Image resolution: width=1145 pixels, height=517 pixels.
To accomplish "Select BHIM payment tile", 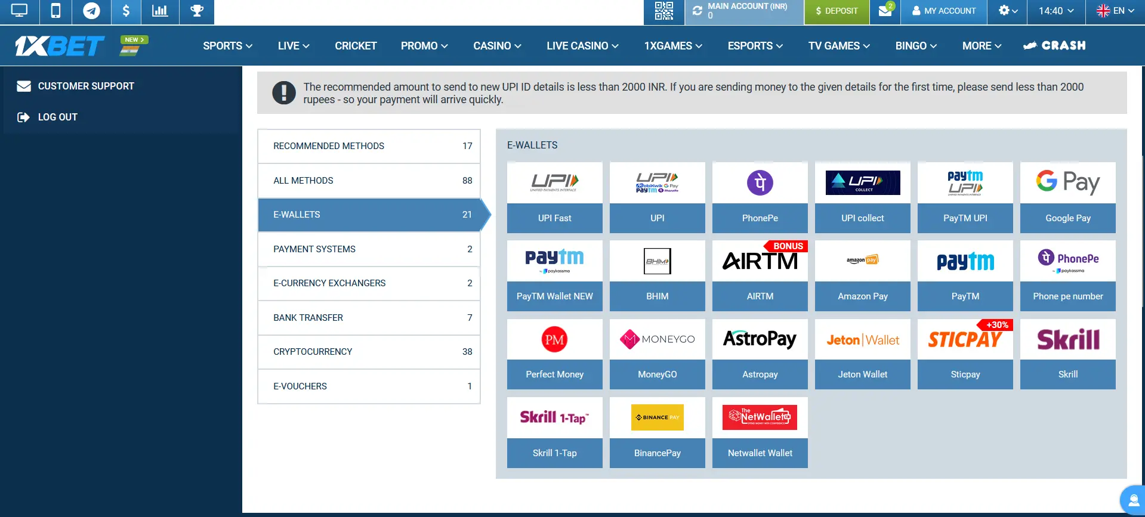I will 658,275.
